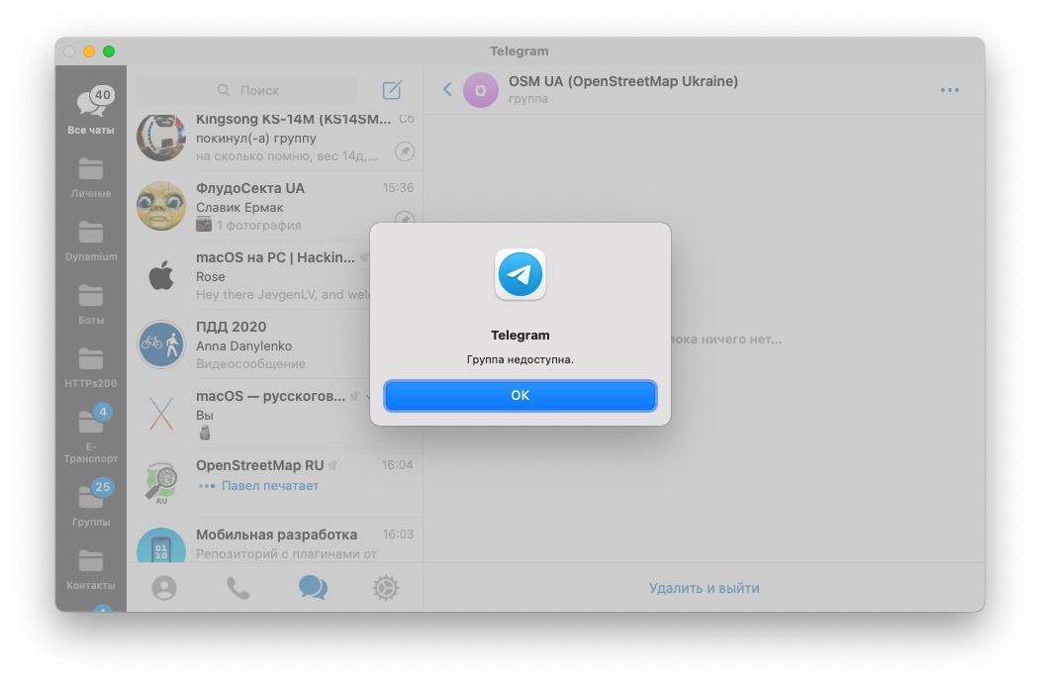Open the Е-Транспорт folder
The height and width of the screenshot is (685, 1040).
click(x=91, y=434)
